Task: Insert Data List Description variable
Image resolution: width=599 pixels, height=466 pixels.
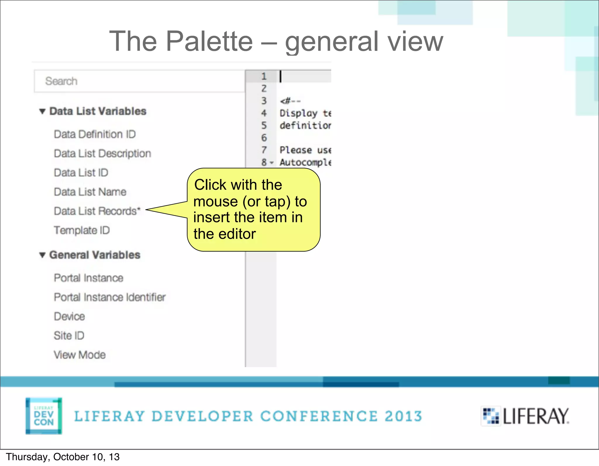Action: tap(102, 154)
